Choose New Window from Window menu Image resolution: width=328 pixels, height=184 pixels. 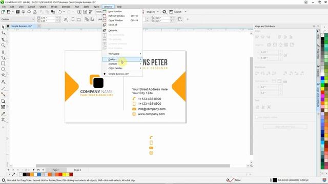(122, 11)
